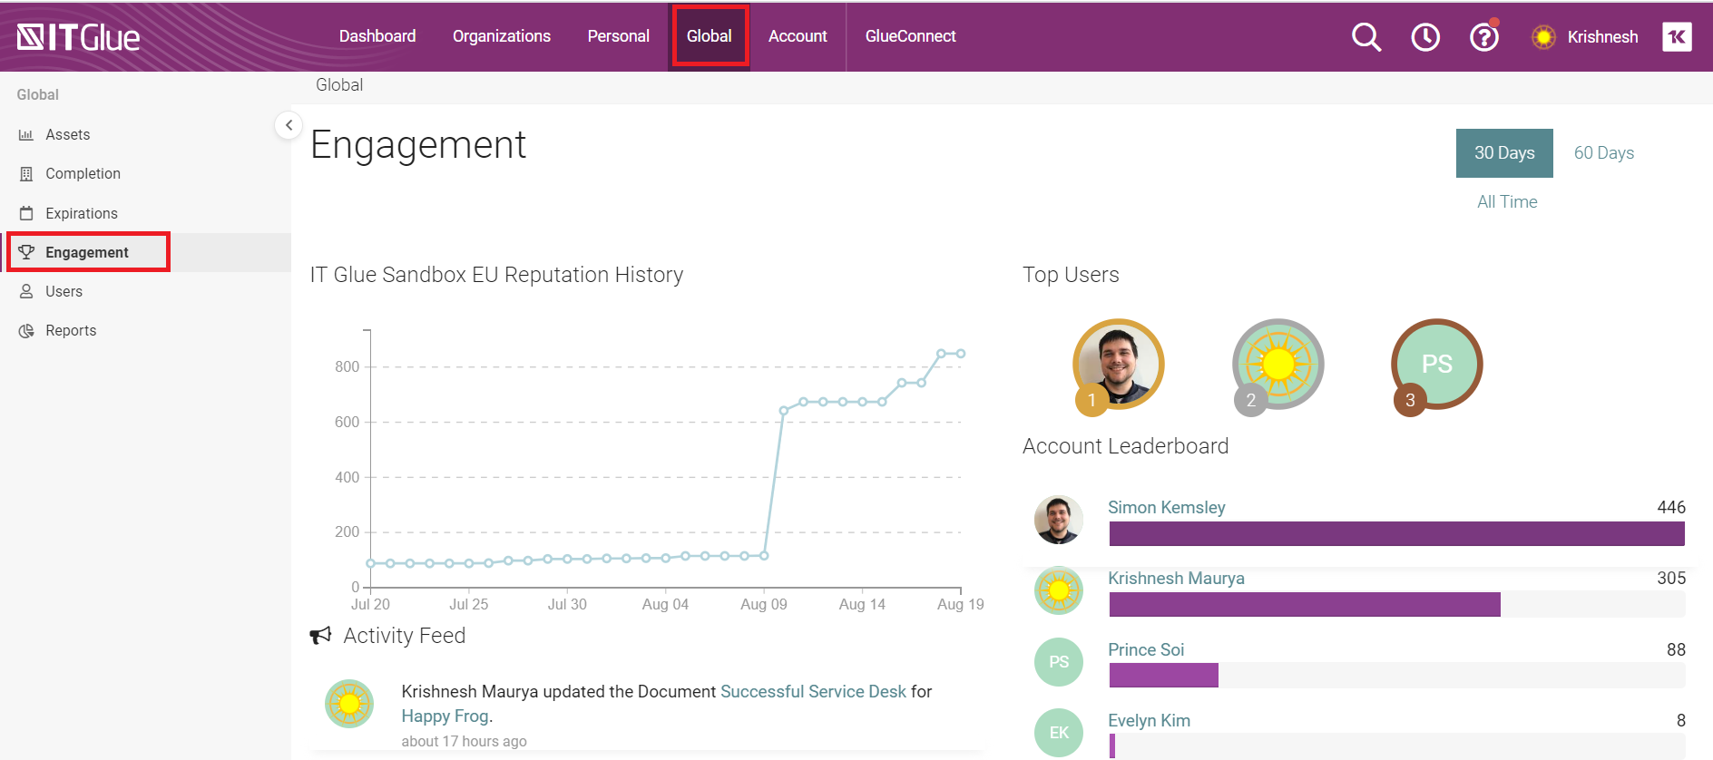The height and width of the screenshot is (760, 1713).
Task: Open the search magnifier icon
Action: 1366,37
